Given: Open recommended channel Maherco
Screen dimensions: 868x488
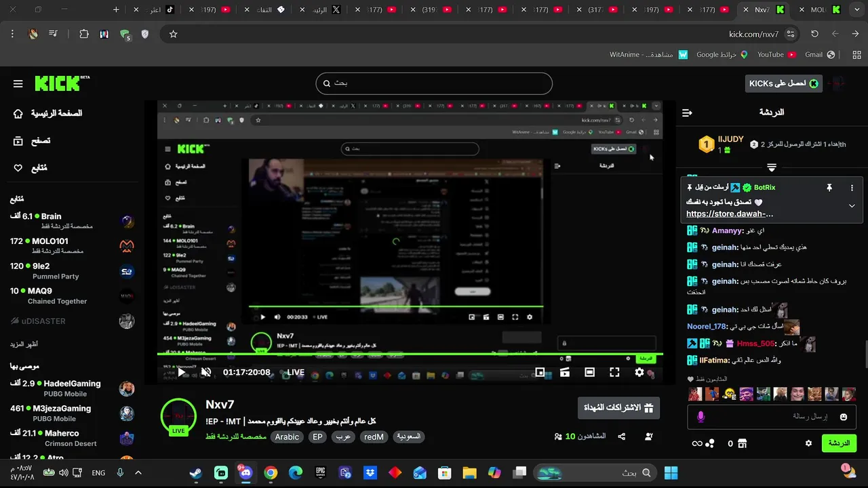Looking at the screenshot, I should pos(72,439).
